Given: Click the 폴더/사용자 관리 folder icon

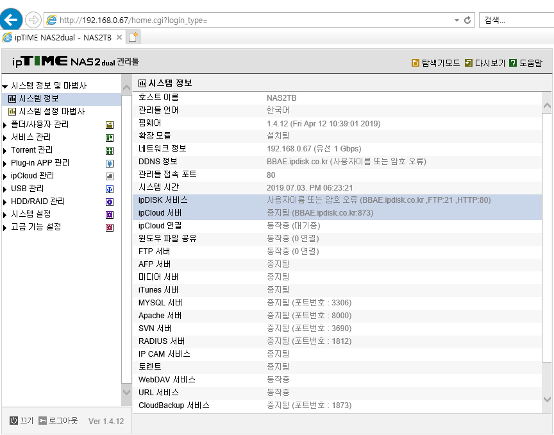Looking at the screenshot, I should 110,125.
